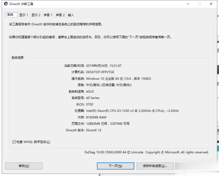
Task: Open the 显示 2 tab
Action: pyautogui.click(x=36, y=15)
